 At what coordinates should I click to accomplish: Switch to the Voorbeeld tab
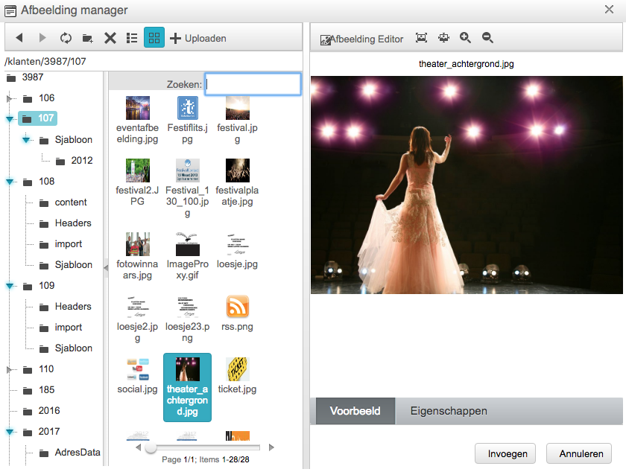[355, 411]
